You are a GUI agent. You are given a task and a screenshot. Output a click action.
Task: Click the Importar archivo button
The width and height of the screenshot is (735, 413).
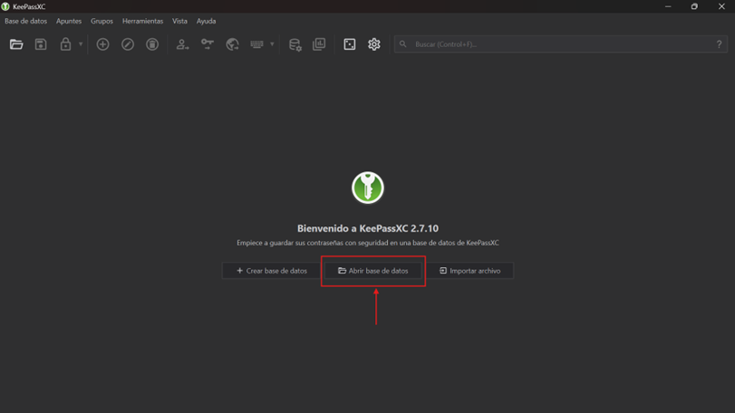469,271
